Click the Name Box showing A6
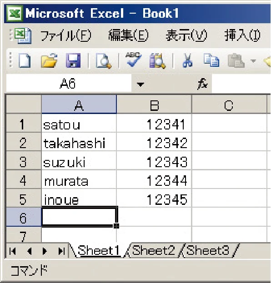This screenshot has height=283, width=271. click(x=69, y=84)
